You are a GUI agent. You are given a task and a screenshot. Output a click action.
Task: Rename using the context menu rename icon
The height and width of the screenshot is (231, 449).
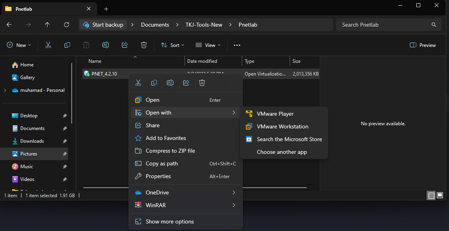point(170,83)
